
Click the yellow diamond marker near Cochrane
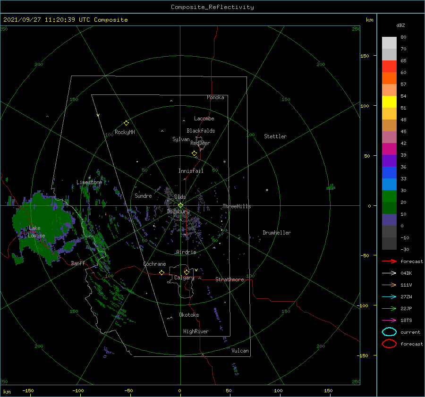click(162, 272)
